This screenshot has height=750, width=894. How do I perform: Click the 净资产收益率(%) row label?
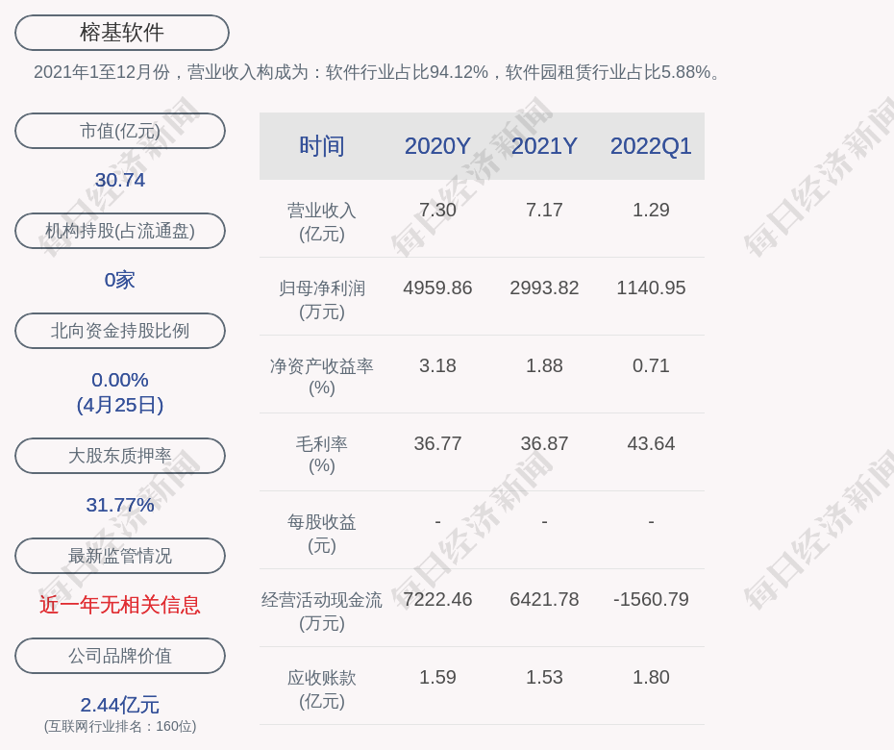[322, 377]
